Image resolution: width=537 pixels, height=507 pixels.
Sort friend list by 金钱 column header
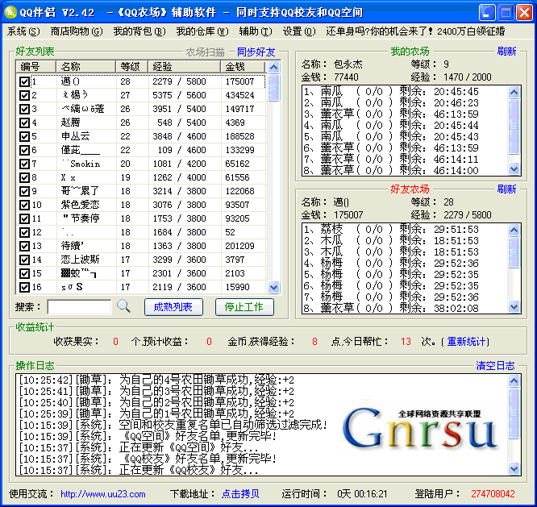(243, 66)
